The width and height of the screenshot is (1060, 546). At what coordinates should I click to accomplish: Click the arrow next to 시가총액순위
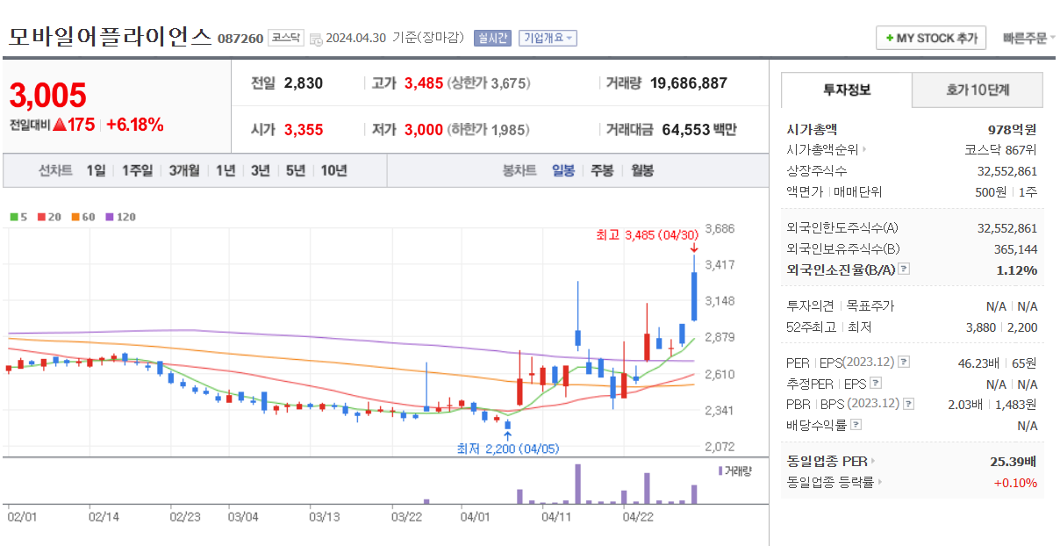(x=864, y=150)
